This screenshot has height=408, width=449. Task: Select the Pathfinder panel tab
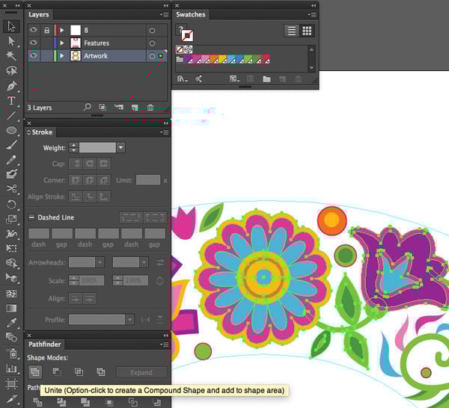[x=45, y=344]
